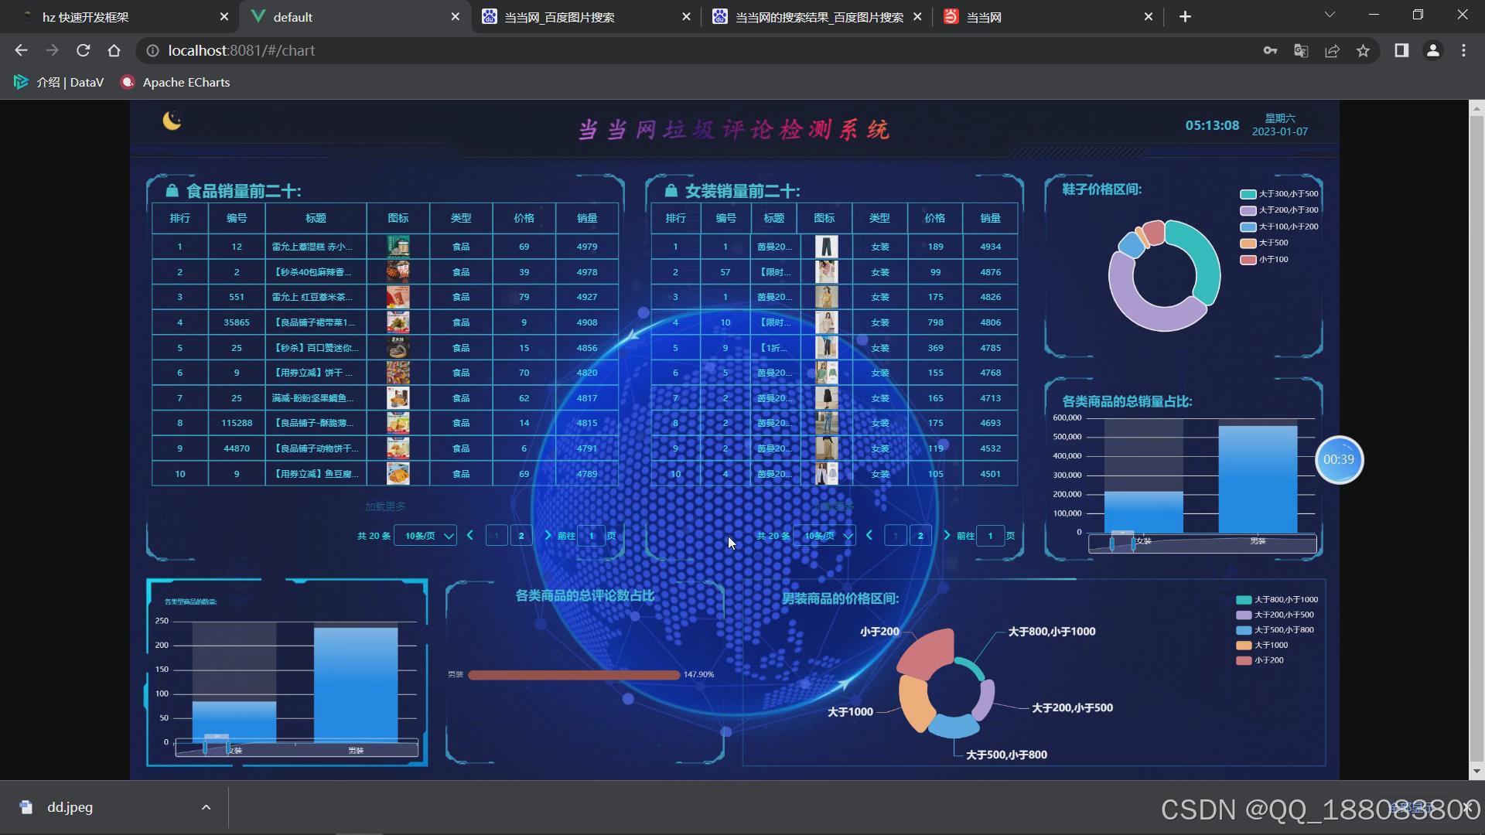Bookmark this page with star icon
The image size is (1485, 835).
click(x=1363, y=50)
